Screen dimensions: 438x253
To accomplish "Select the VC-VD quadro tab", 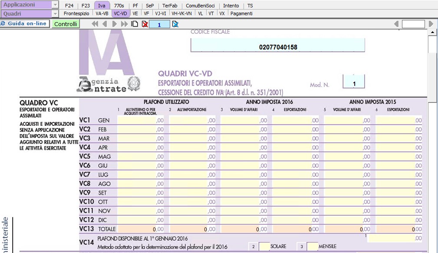I will point(120,13).
